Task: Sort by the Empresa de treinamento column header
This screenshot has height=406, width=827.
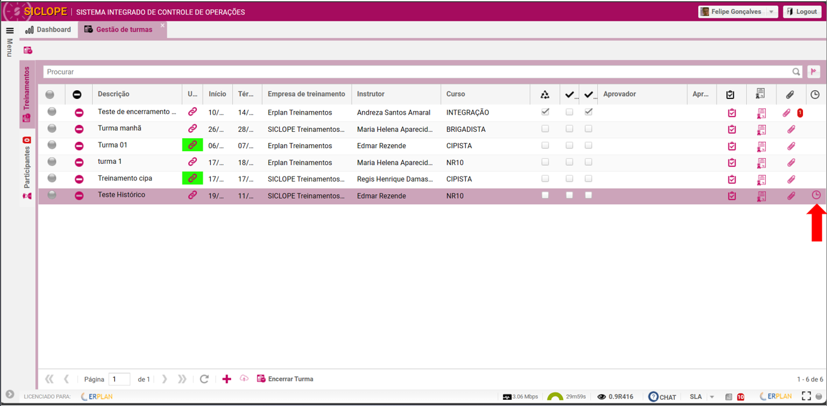Action: pyautogui.click(x=307, y=94)
